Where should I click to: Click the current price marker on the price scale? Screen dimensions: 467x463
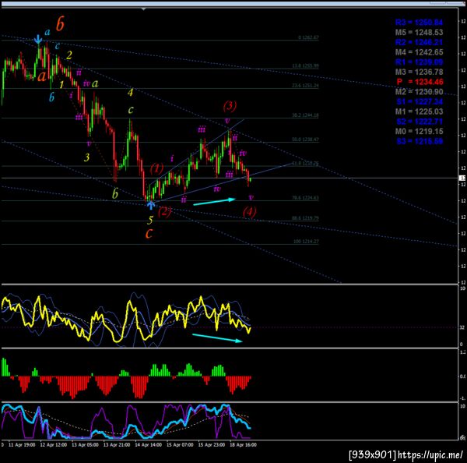462,178
